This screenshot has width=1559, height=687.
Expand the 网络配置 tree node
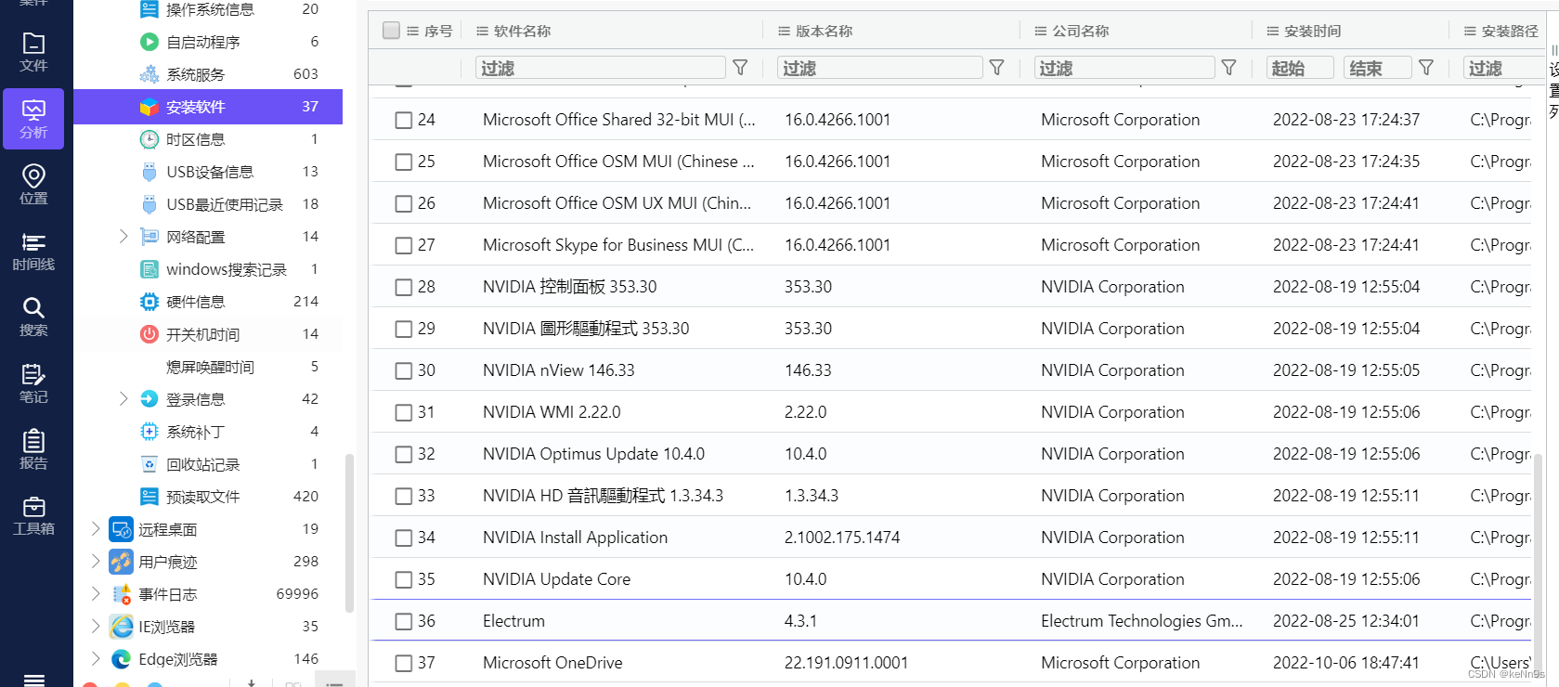[x=123, y=237]
